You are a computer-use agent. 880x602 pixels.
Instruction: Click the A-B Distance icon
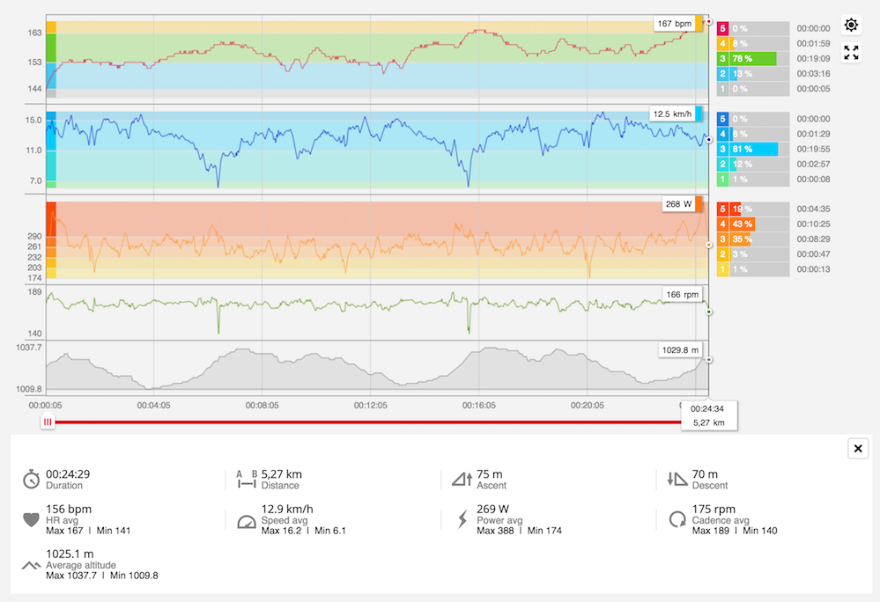tap(247, 479)
